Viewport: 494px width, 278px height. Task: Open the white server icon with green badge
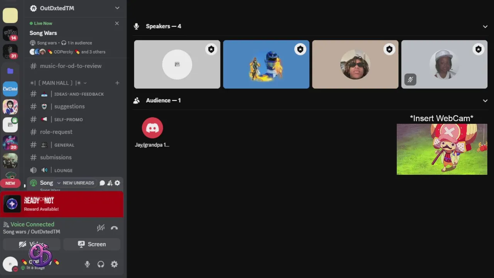(x=10, y=125)
